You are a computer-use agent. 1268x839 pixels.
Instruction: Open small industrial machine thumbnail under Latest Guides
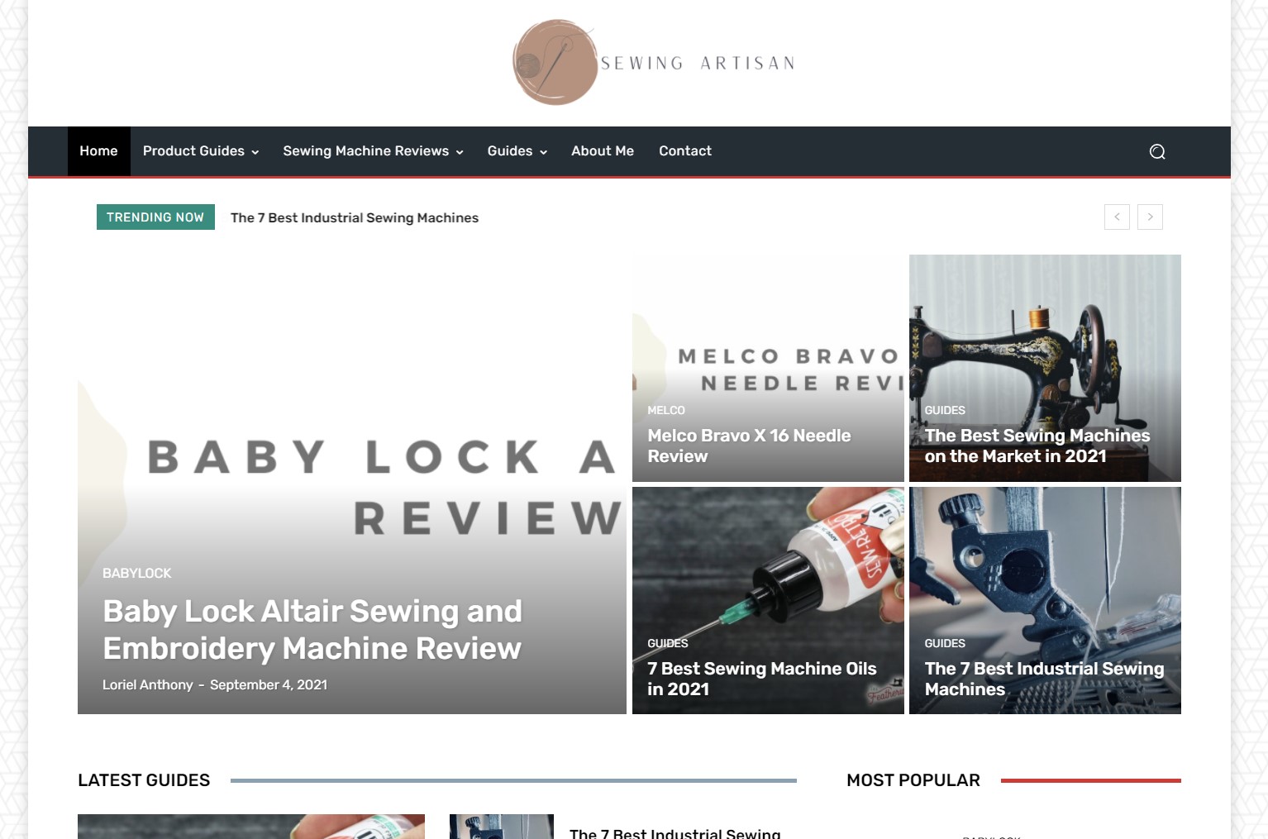click(502, 827)
